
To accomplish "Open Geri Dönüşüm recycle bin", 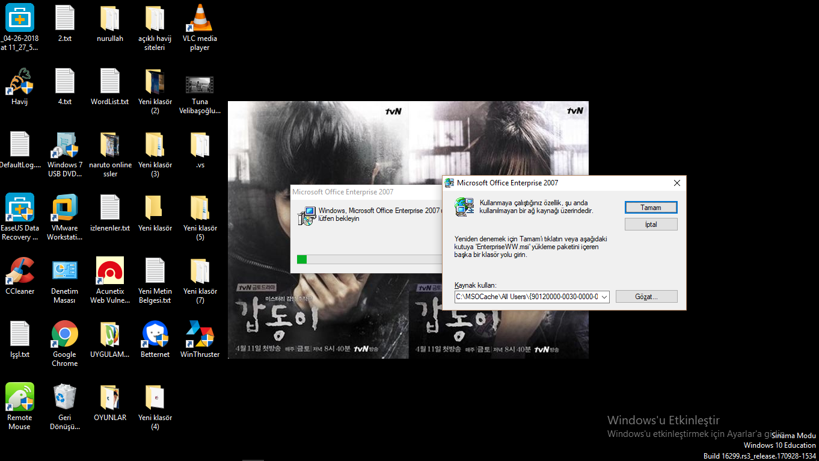I will [64, 407].
